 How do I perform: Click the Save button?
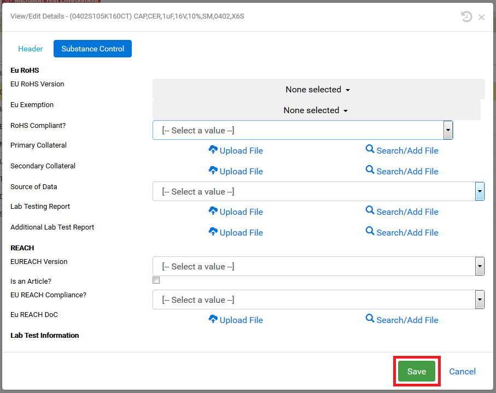click(x=416, y=371)
